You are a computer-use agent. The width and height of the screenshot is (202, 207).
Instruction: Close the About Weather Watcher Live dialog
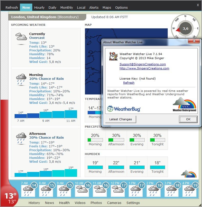pos(194,41)
